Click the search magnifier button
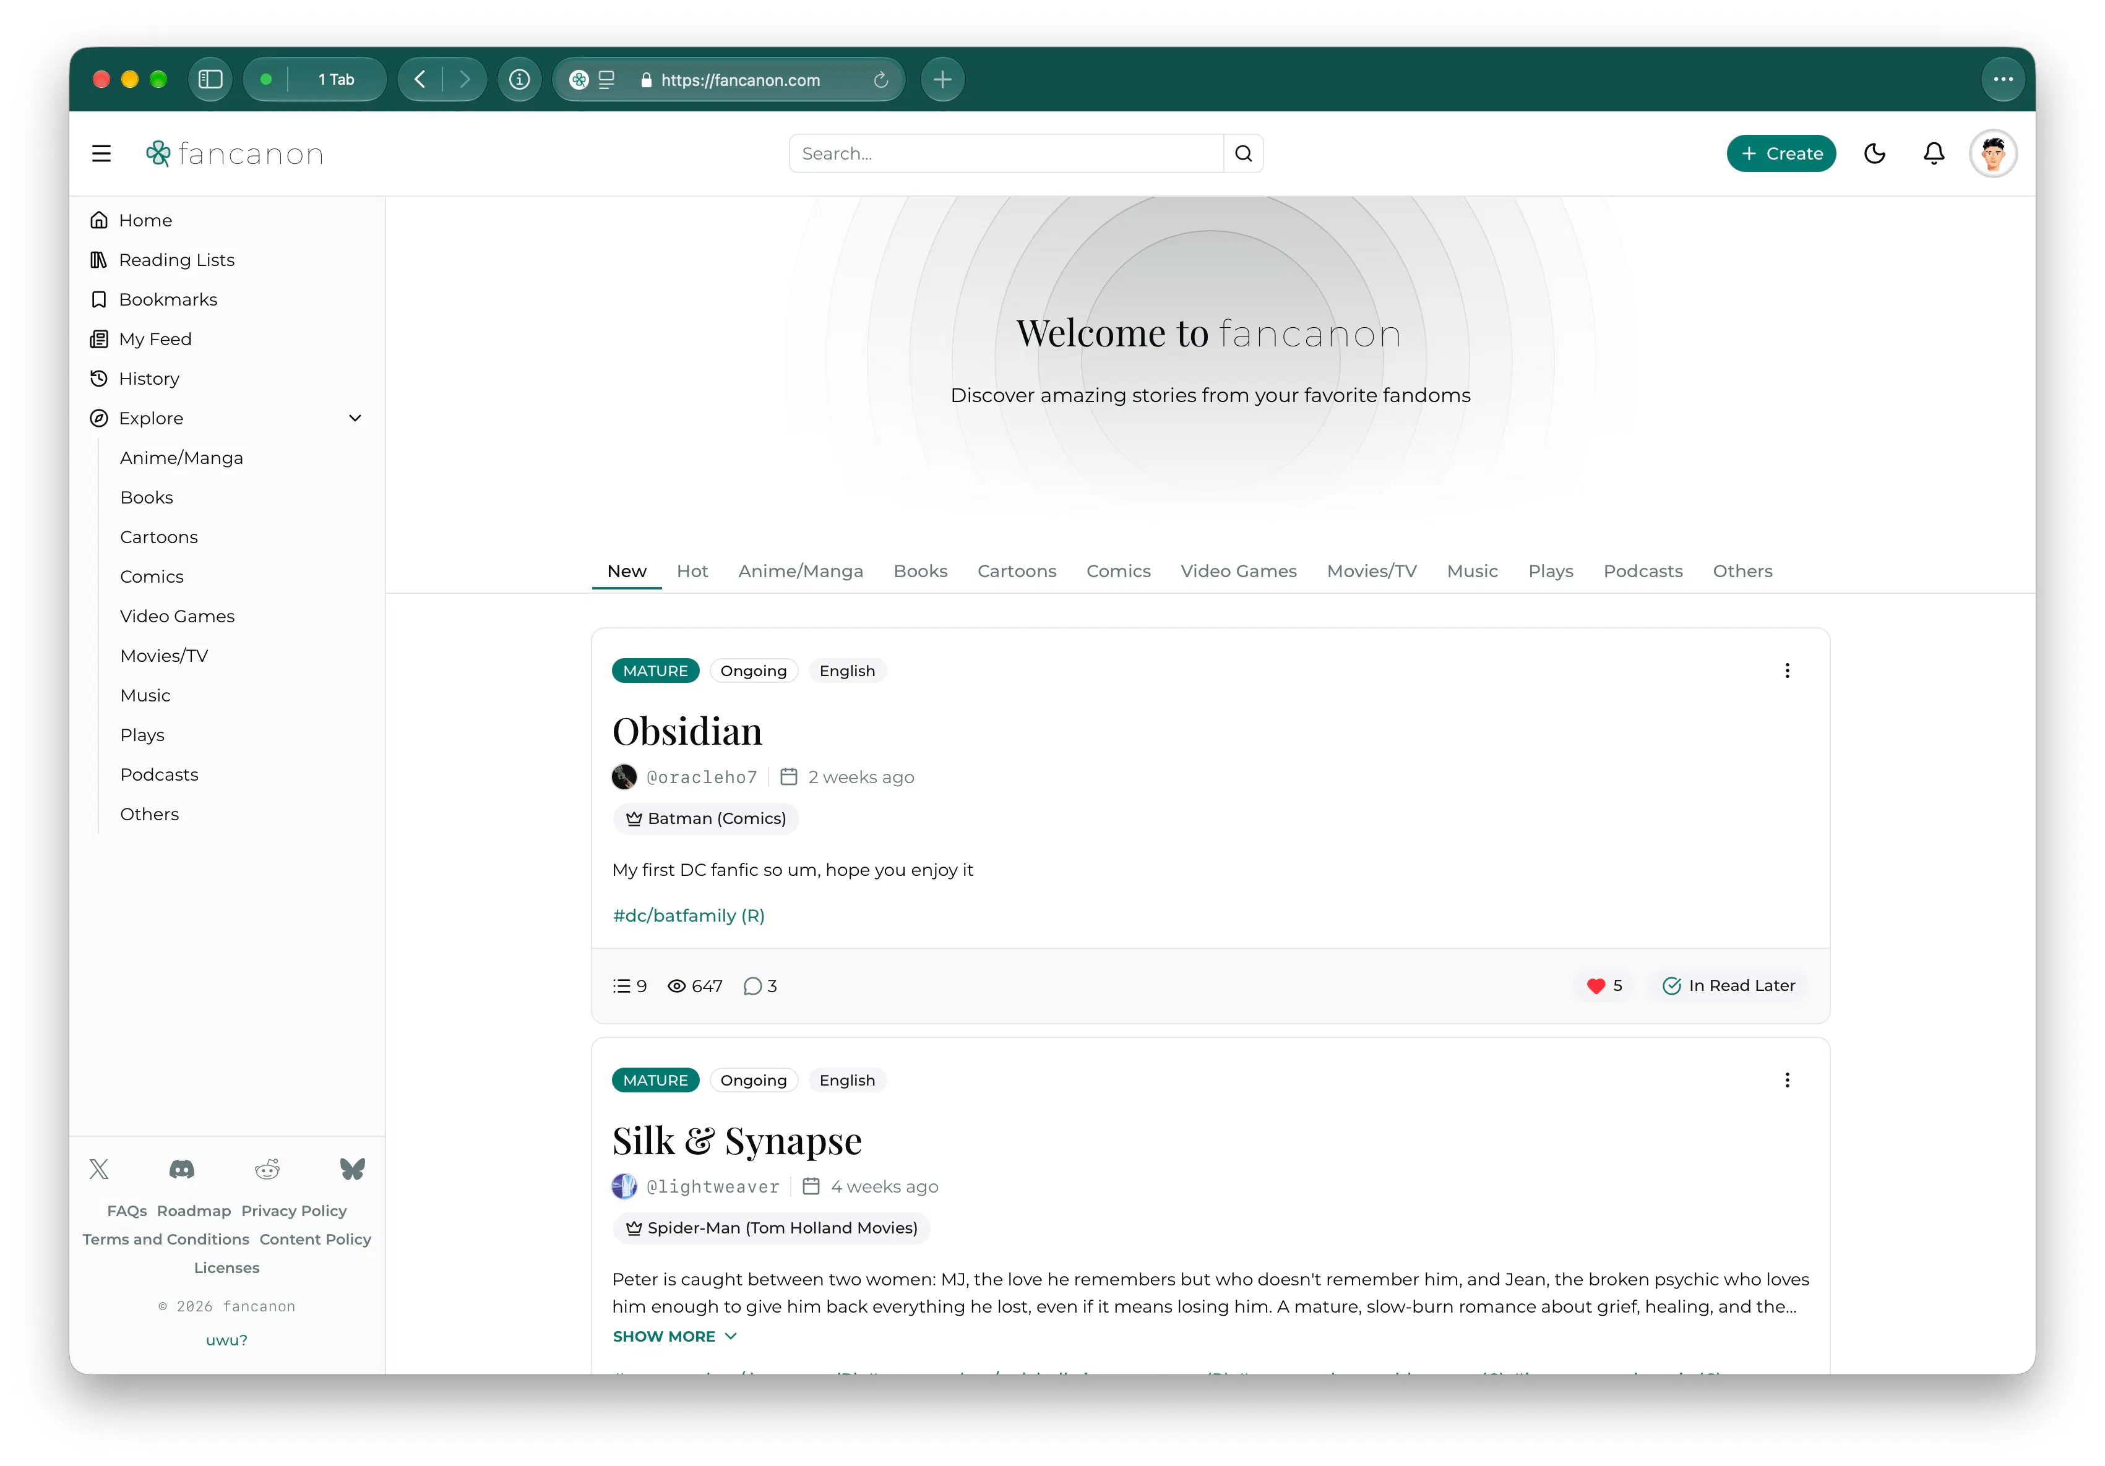The width and height of the screenshot is (2105, 1466). click(x=1243, y=154)
